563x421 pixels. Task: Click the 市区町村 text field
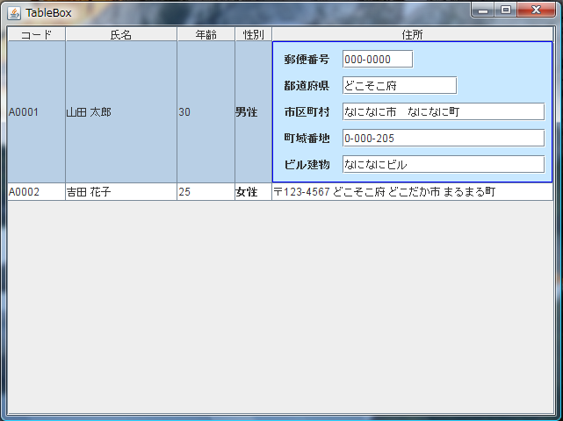pyautogui.click(x=443, y=112)
